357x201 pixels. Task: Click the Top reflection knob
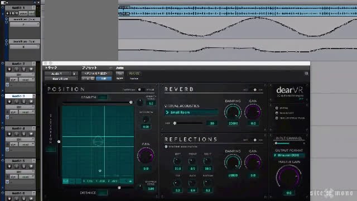coord(177,183)
